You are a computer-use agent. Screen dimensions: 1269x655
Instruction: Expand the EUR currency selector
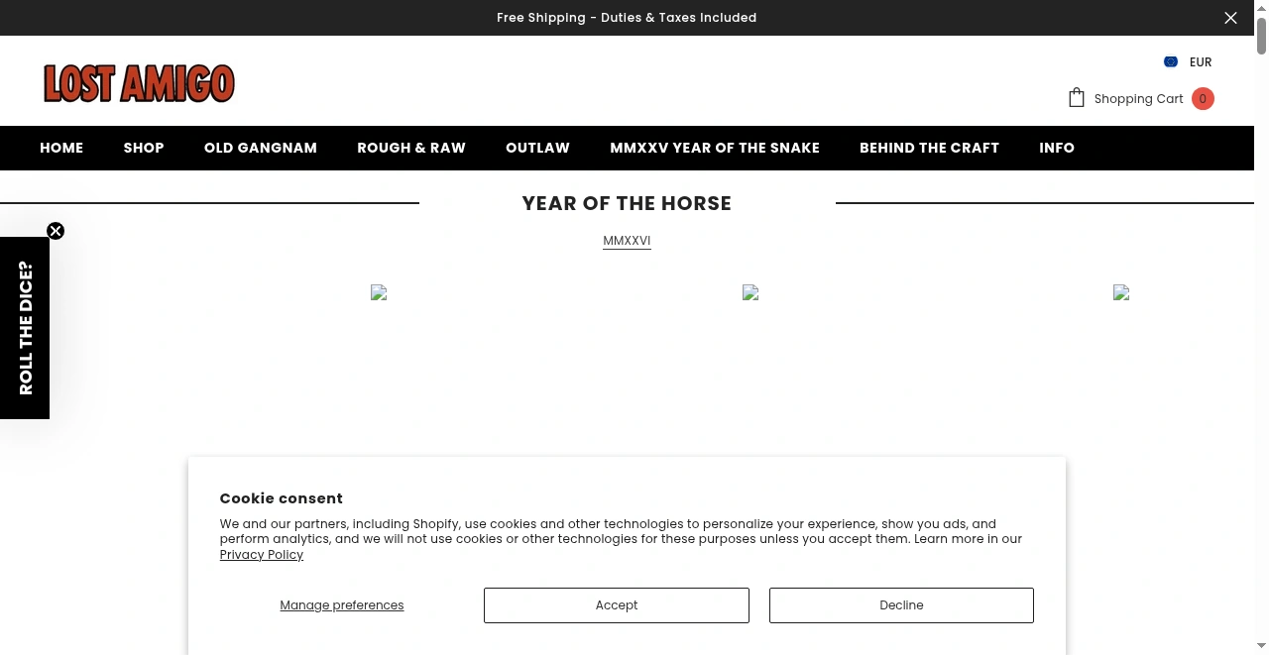click(1201, 61)
